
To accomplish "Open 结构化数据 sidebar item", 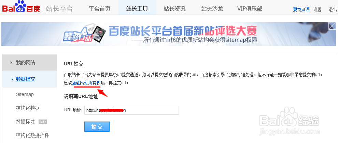I will pos(28,108).
